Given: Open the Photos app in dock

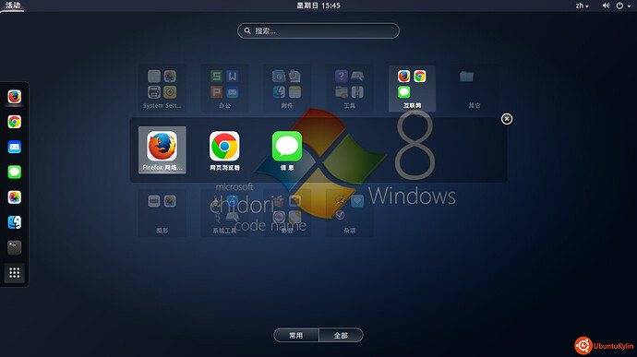Looking at the screenshot, I should pos(14,197).
